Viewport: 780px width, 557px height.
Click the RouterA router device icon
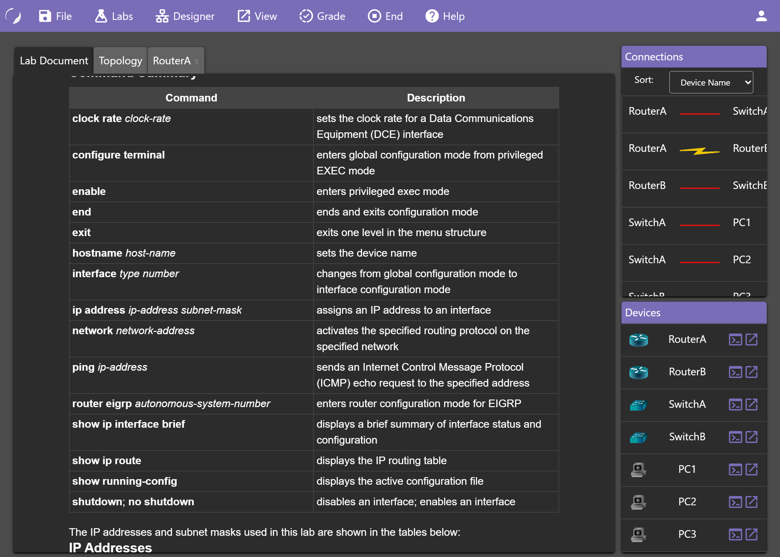point(638,340)
